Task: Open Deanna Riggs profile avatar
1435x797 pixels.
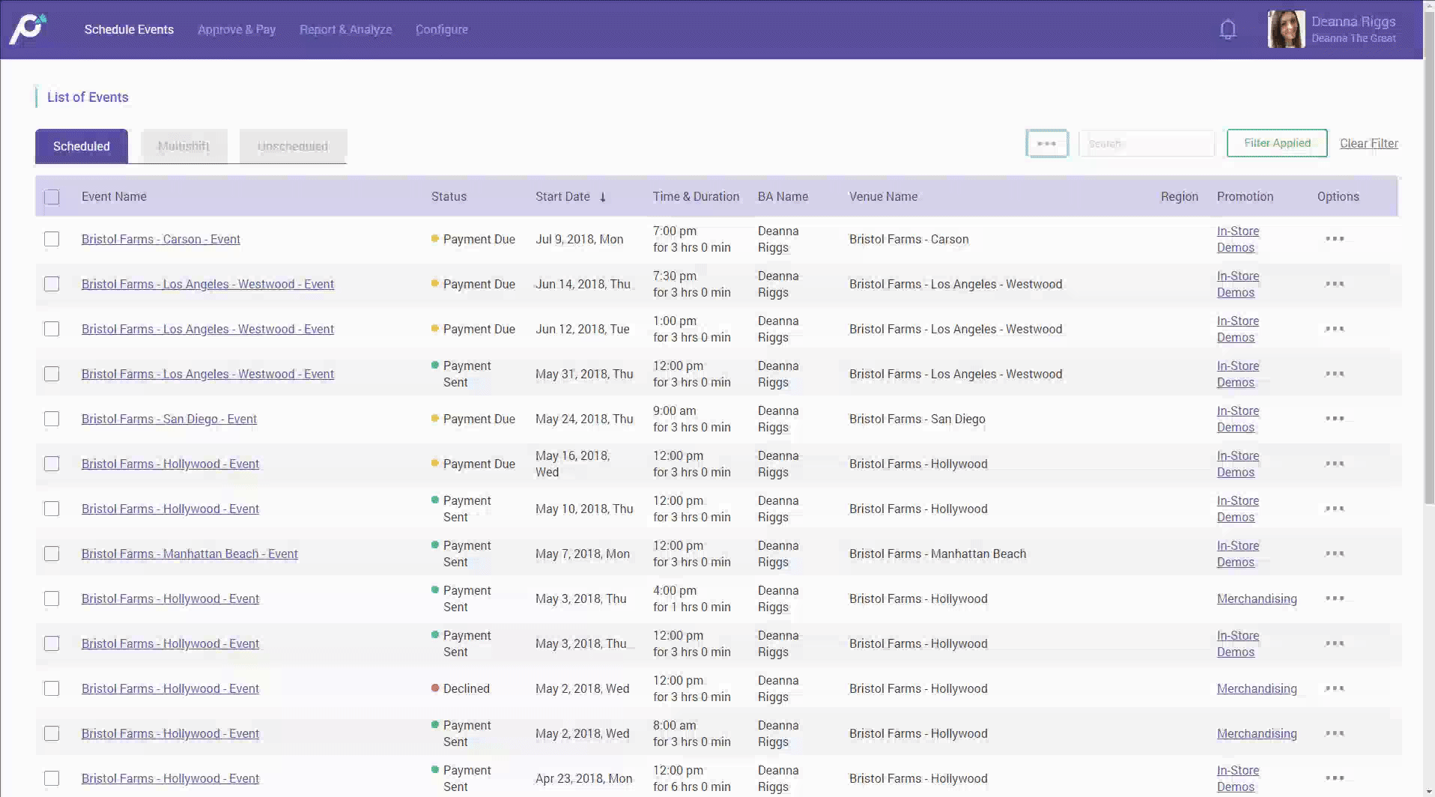Action: click(x=1286, y=29)
